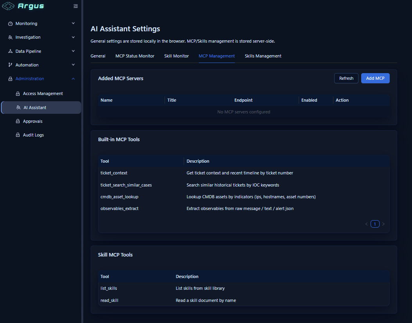
Task: Click the observables_extract tool name
Action: (x=119, y=208)
